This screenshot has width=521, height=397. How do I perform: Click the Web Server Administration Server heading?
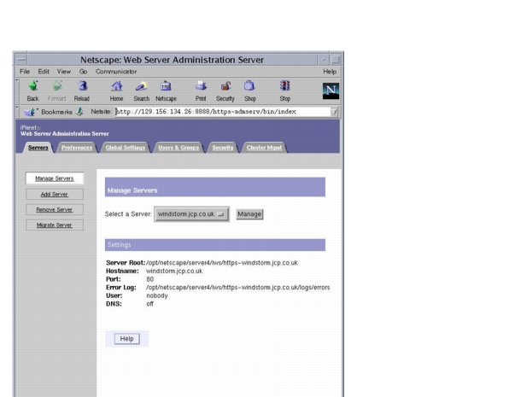(x=64, y=133)
